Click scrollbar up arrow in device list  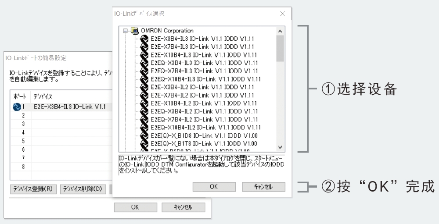coord(280,31)
